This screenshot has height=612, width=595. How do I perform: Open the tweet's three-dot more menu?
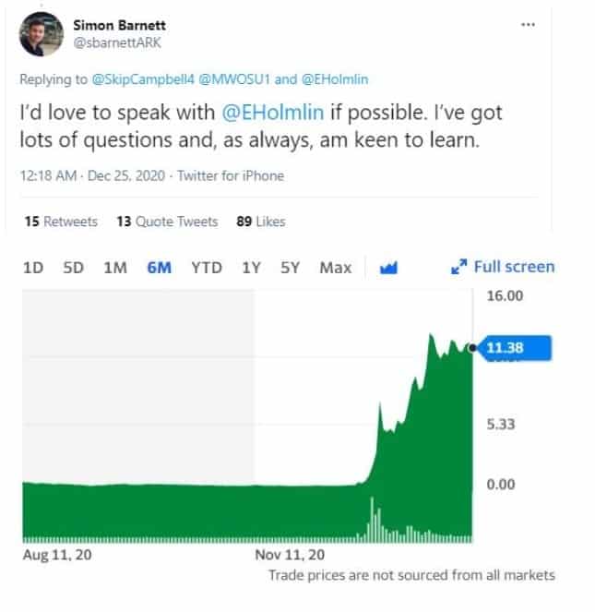tap(528, 25)
